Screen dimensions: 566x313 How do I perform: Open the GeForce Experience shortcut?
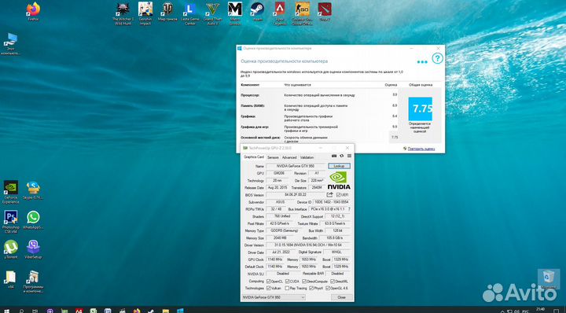pos(11,193)
